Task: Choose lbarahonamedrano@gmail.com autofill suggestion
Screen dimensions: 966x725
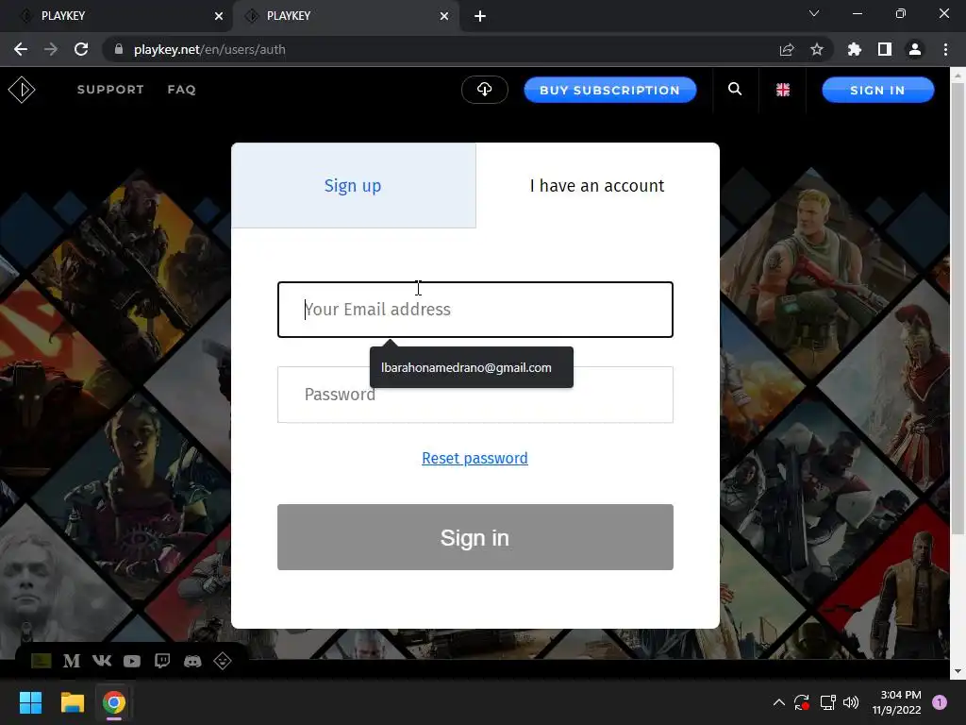Action: pyautogui.click(x=472, y=367)
